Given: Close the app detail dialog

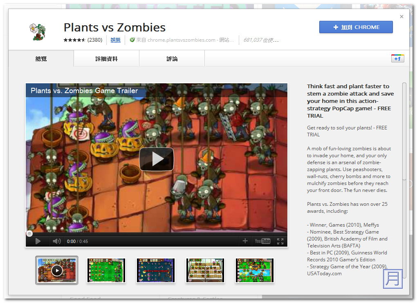Looking at the screenshot, I should [401, 17].
